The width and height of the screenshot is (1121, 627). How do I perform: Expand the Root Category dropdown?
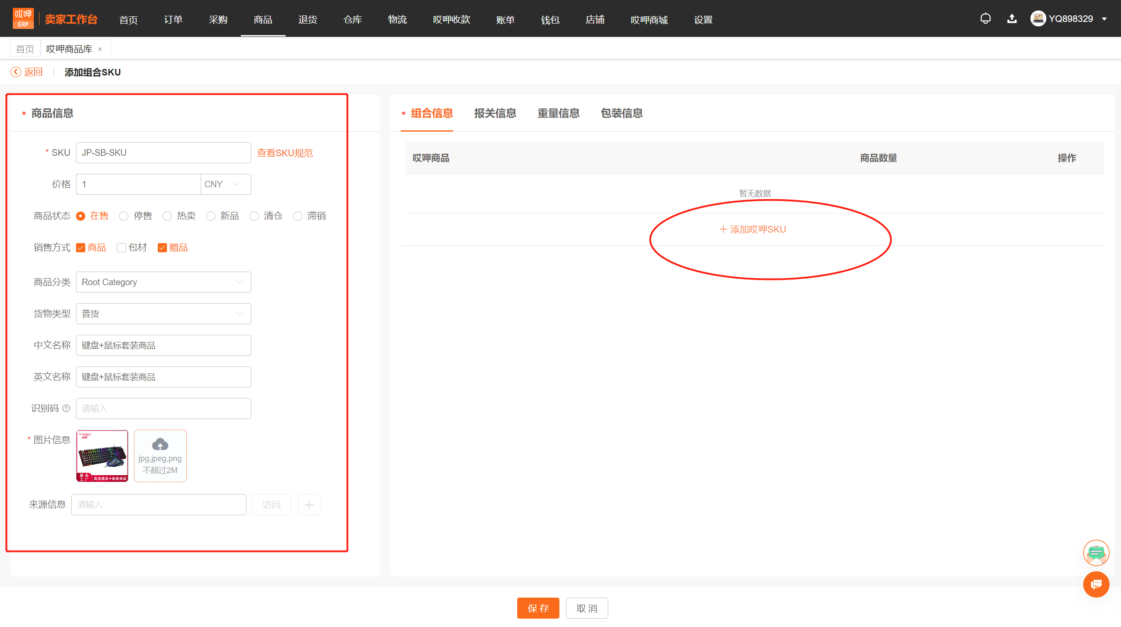(x=163, y=282)
